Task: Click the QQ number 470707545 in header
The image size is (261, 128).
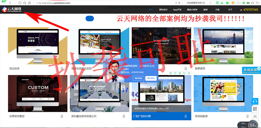Action: click(251, 10)
